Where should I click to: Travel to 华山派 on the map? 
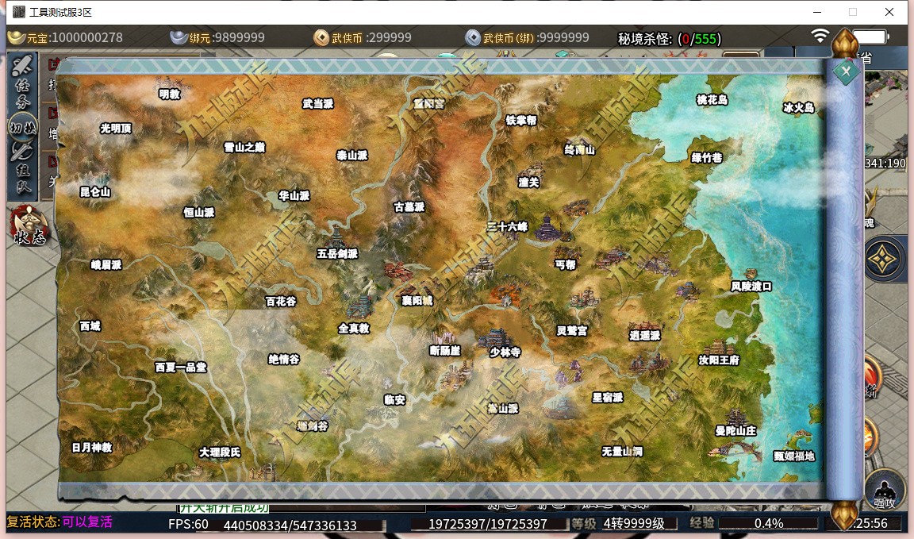(294, 196)
